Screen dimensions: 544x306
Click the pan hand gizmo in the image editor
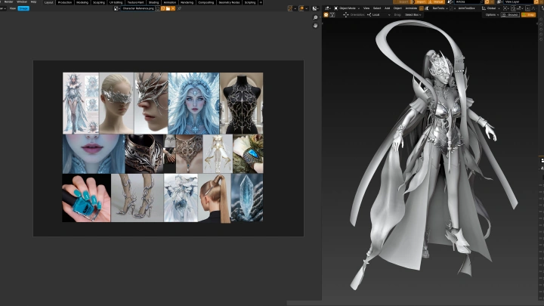tap(315, 26)
